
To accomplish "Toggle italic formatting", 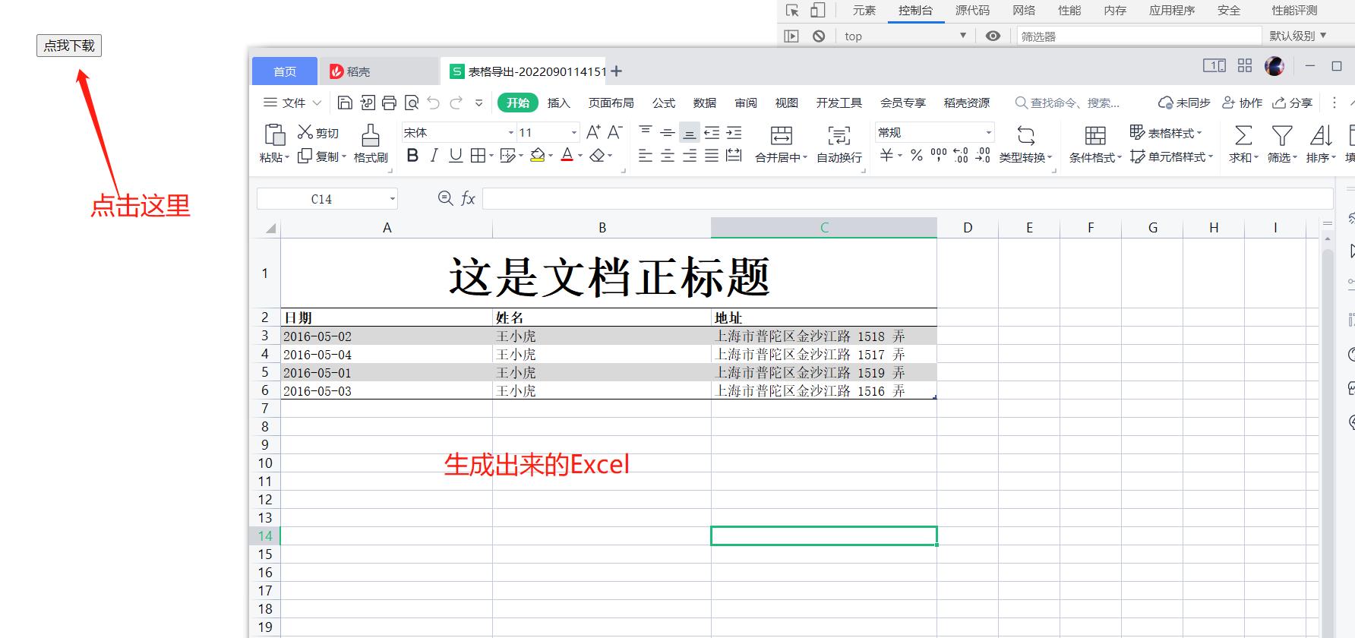I will click(x=434, y=156).
